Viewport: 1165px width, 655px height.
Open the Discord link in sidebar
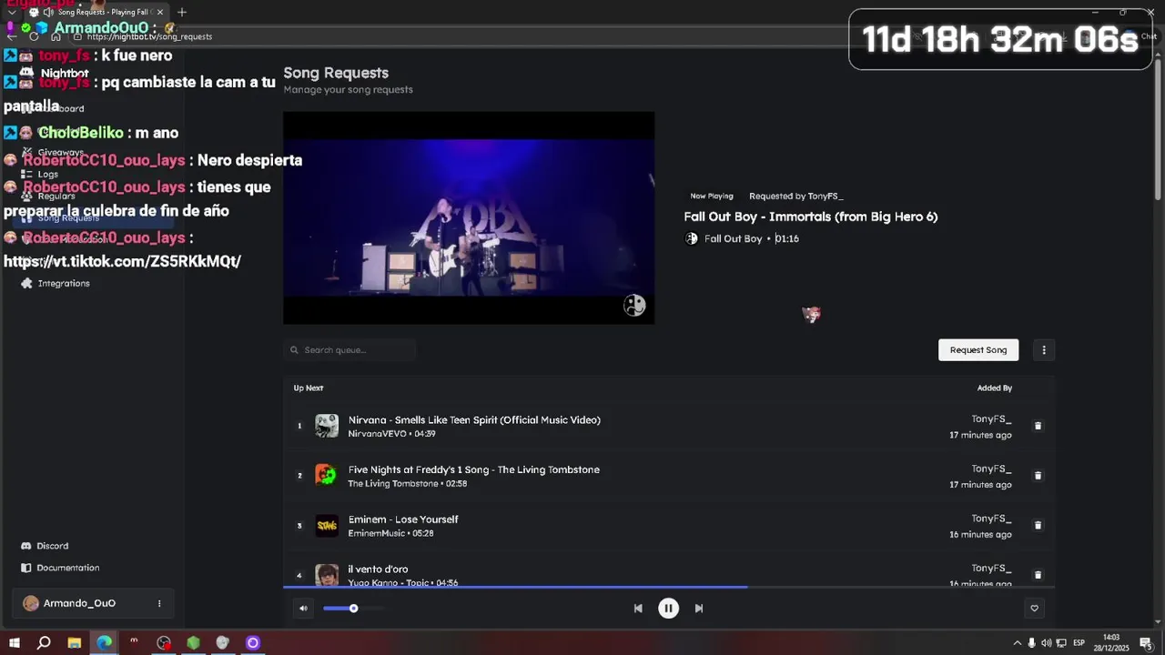click(x=45, y=546)
